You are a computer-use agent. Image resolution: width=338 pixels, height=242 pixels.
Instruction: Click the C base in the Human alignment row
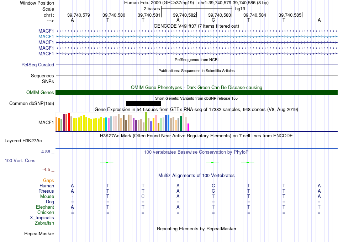213,186
